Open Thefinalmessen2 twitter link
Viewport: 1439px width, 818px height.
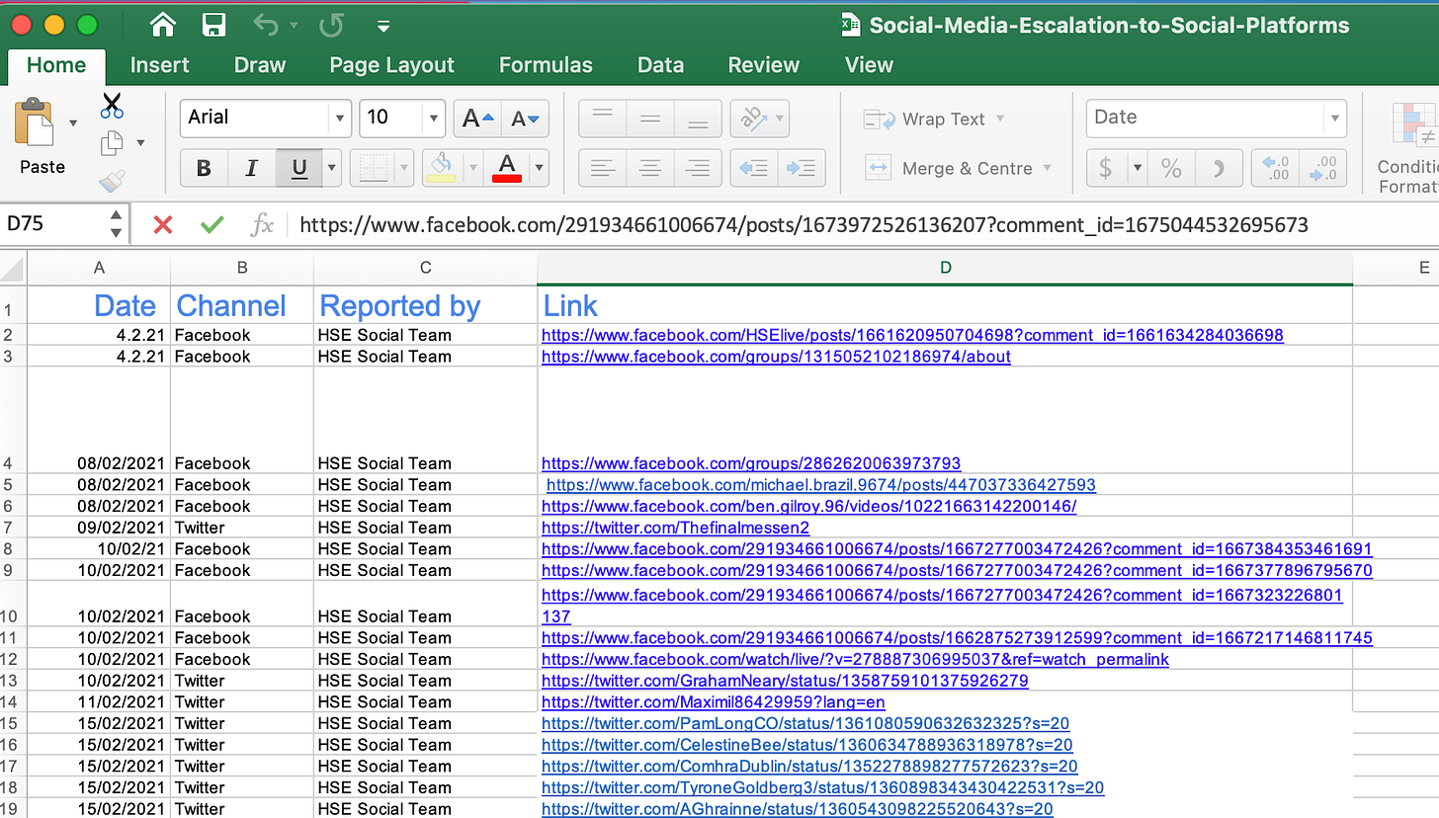[675, 528]
